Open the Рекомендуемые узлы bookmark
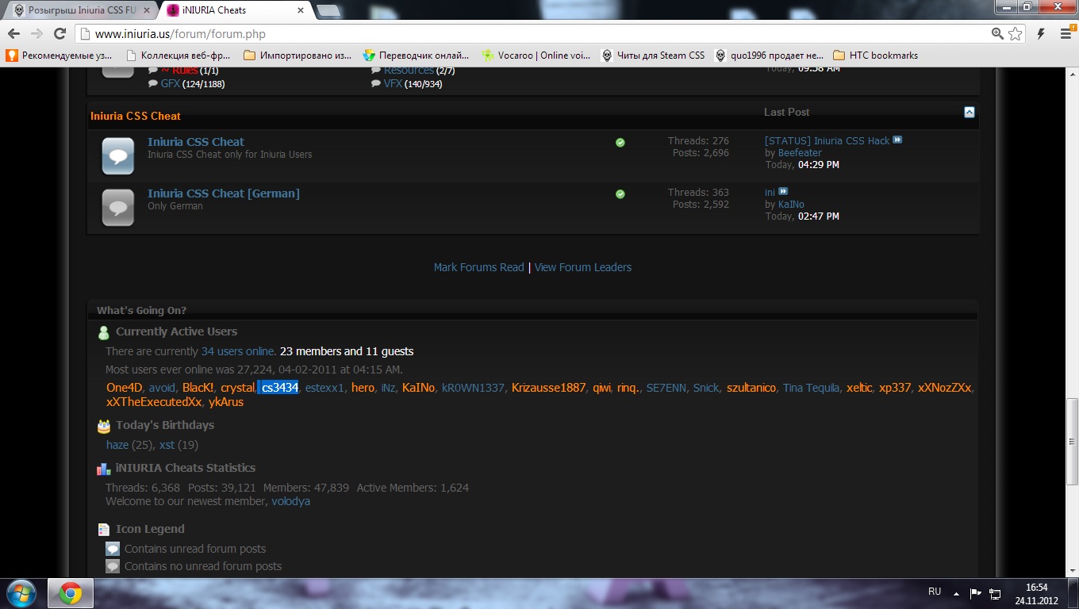The image size is (1079, 609). [60, 56]
